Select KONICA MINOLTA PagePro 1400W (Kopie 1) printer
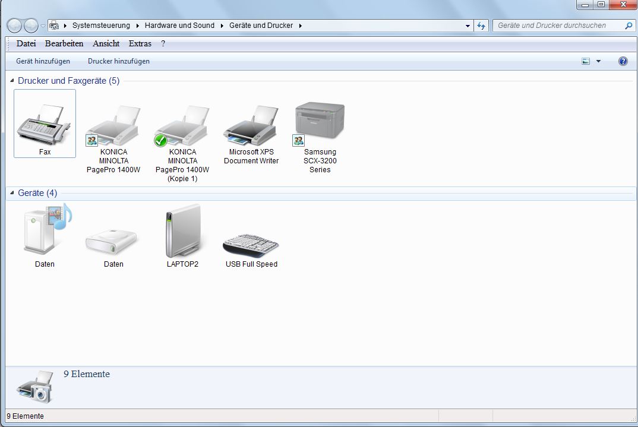This screenshot has width=638, height=427. click(182, 143)
